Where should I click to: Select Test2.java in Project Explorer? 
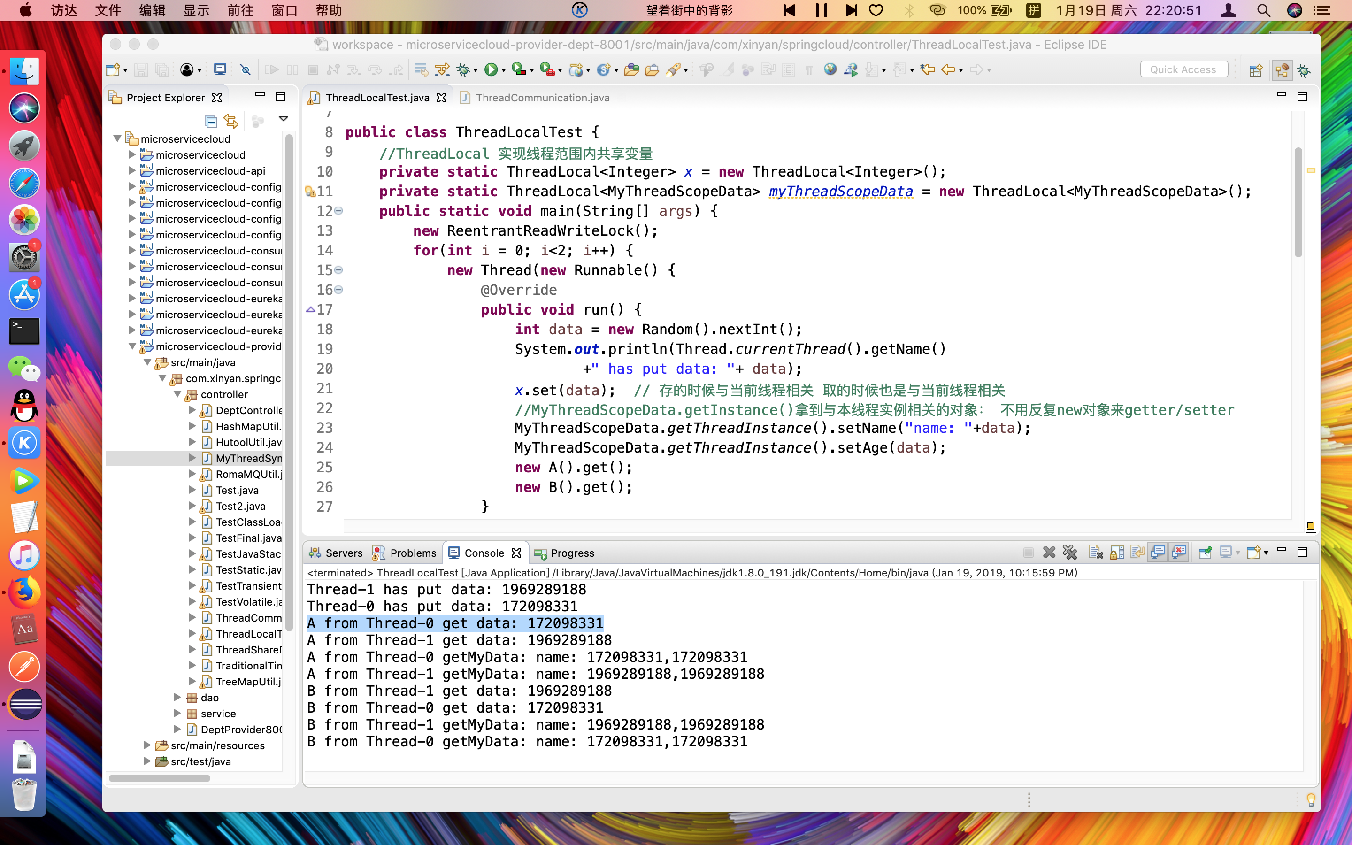click(x=240, y=506)
